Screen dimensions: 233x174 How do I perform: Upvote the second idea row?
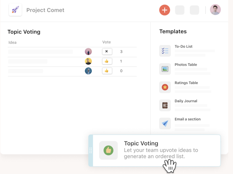(x=107, y=61)
